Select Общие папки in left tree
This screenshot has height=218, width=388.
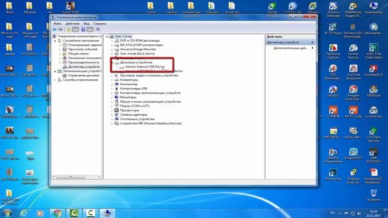pos(78,54)
